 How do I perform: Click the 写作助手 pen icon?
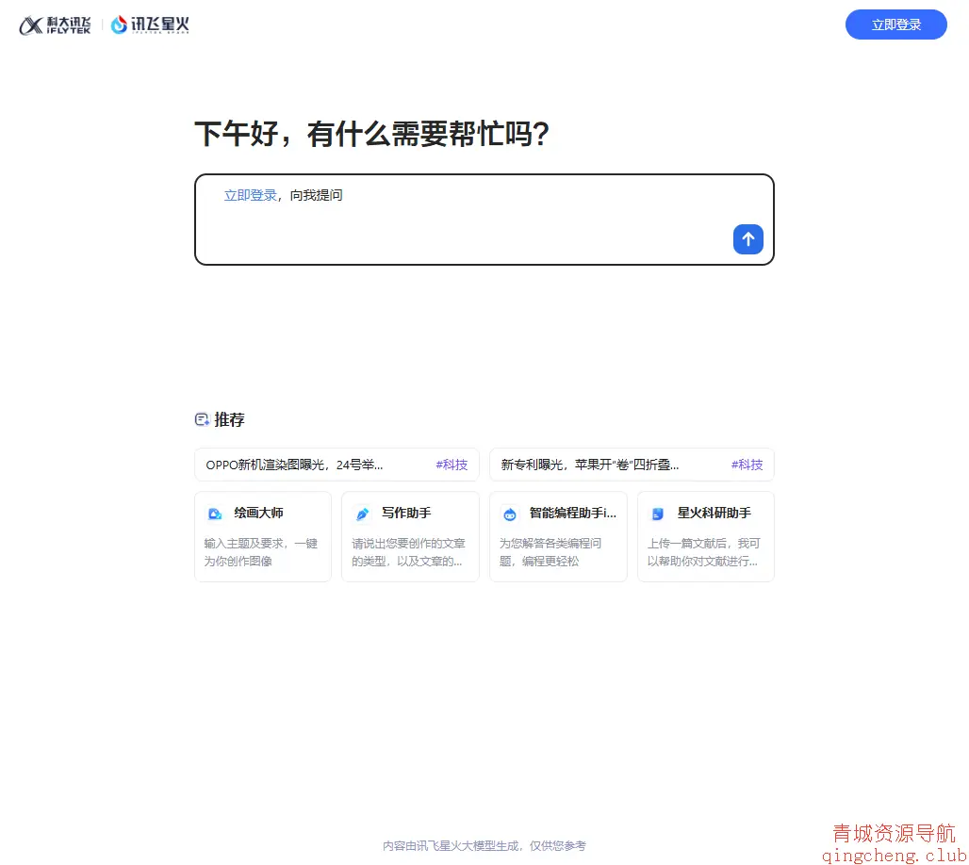tap(361, 513)
